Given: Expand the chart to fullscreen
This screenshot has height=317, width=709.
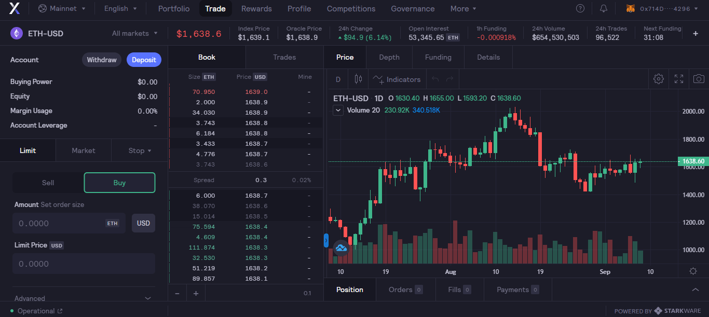Looking at the screenshot, I should tap(678, 79).
